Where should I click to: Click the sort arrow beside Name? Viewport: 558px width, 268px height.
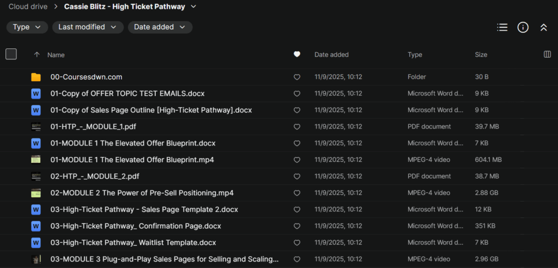pyautogui.click(x=37, y=54)
